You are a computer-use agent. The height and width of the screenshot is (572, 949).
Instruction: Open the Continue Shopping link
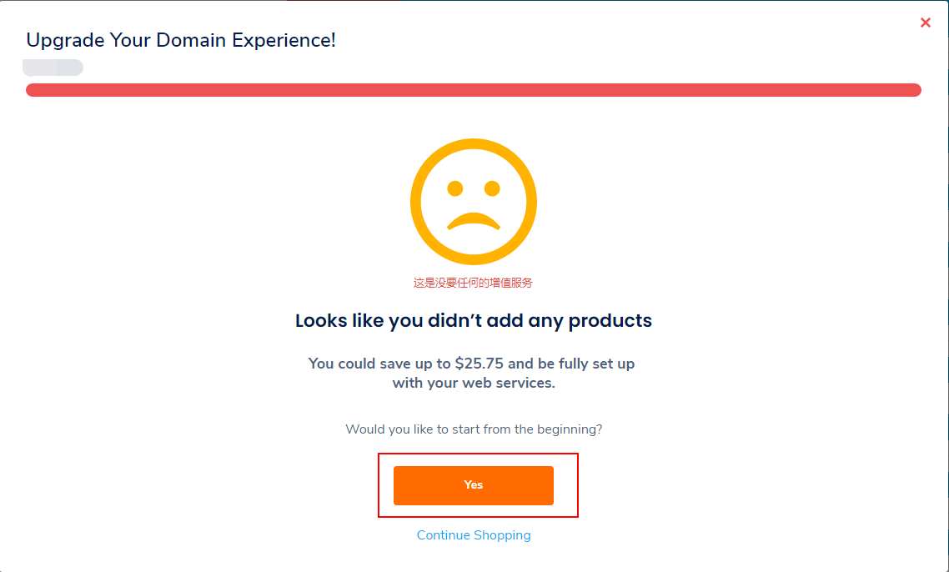(x=474, y=535)
